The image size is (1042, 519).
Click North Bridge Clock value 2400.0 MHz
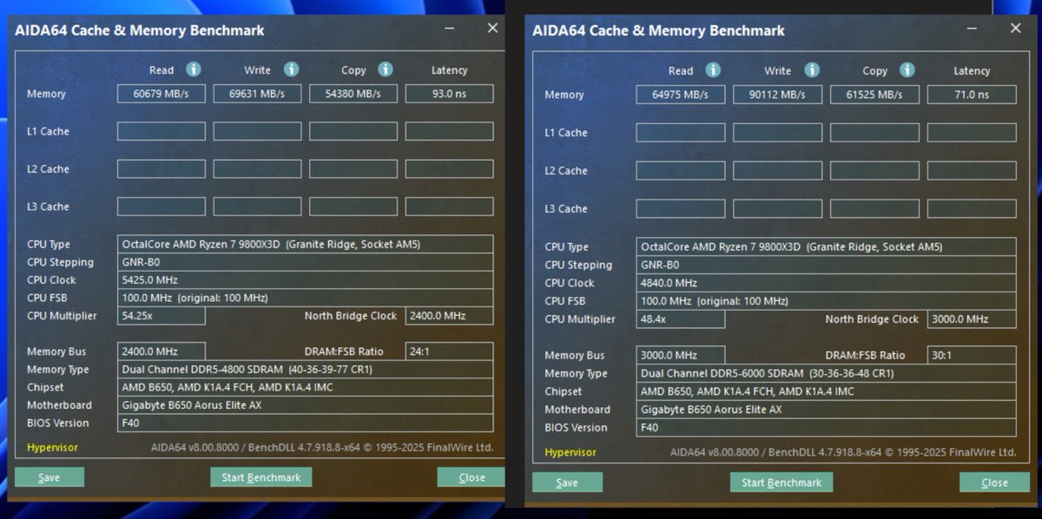449,316
